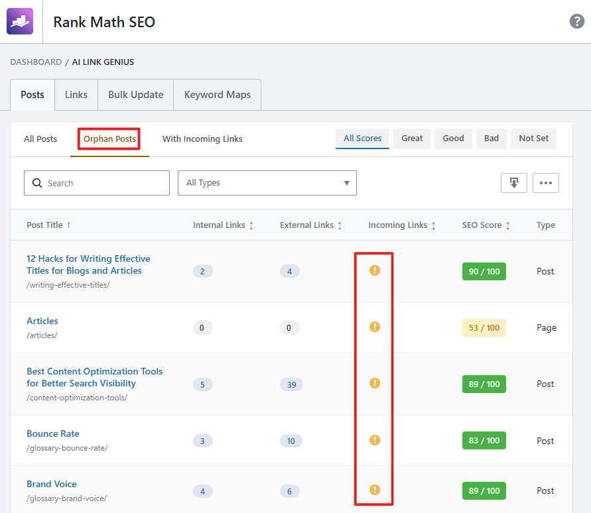Click the Post Title ascending sort arrow
591x513 pixels.
pyautogui.click(x=68, y=225)
